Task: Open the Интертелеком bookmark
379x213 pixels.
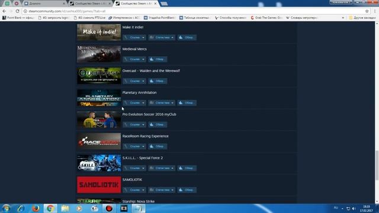Action: [x=124, y=18]
